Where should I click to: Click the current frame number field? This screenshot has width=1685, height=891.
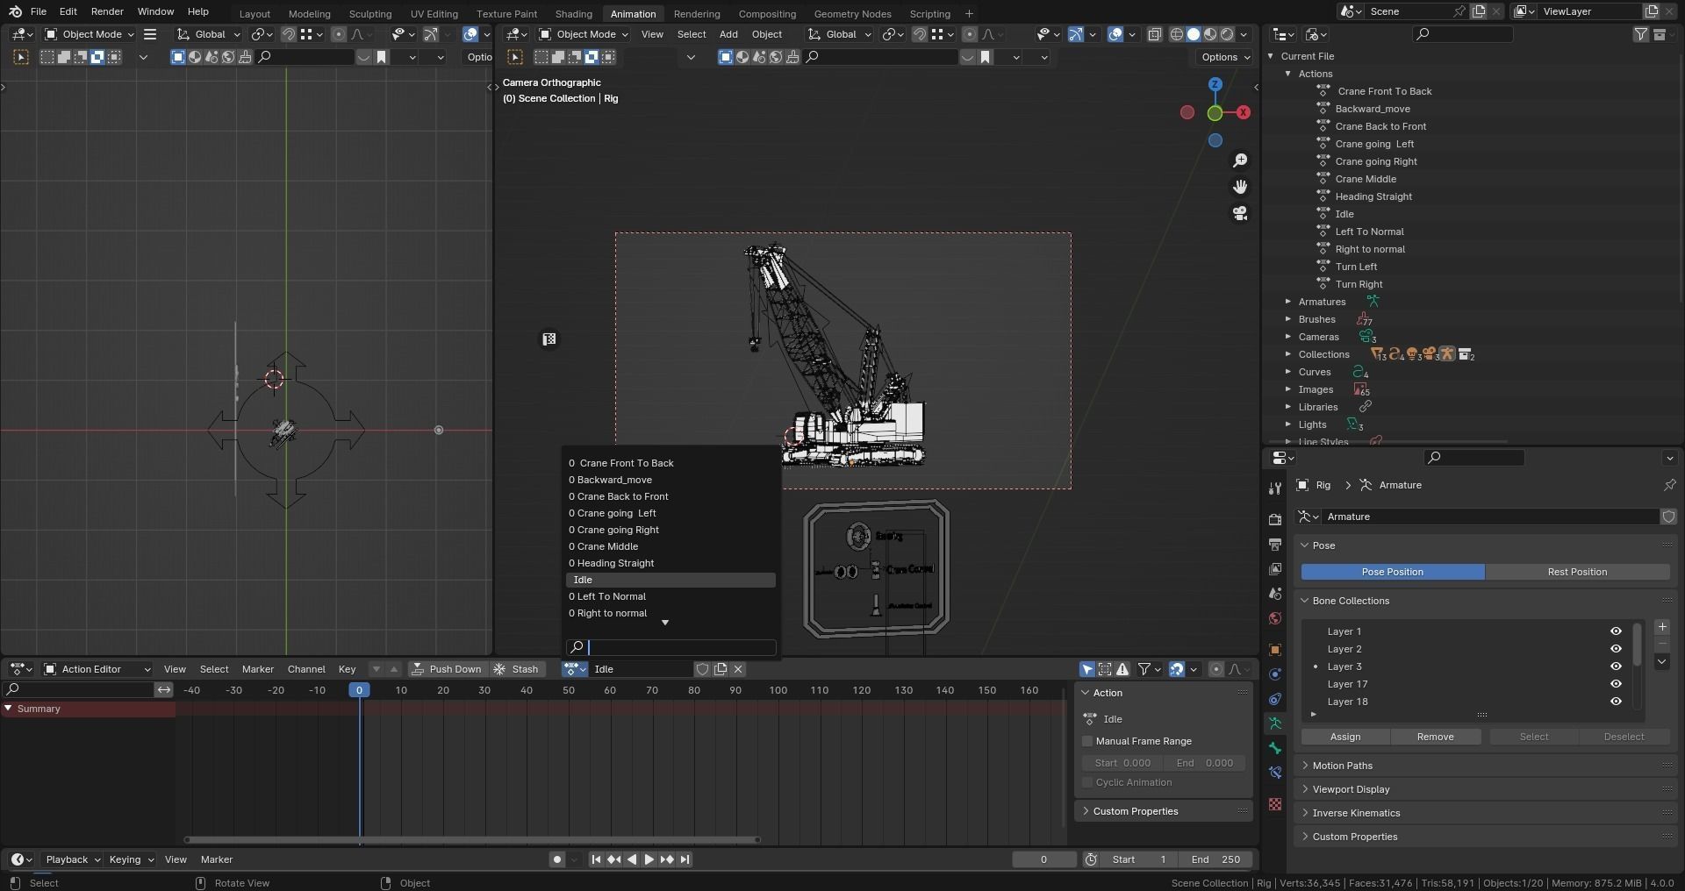coord(1043,859)
